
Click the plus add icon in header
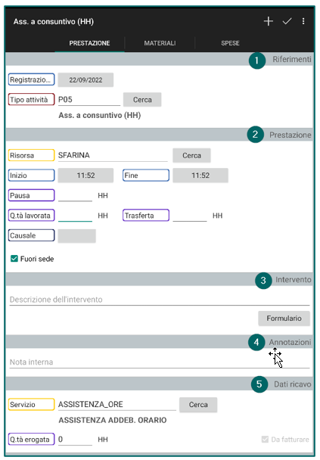pos(268,21)
